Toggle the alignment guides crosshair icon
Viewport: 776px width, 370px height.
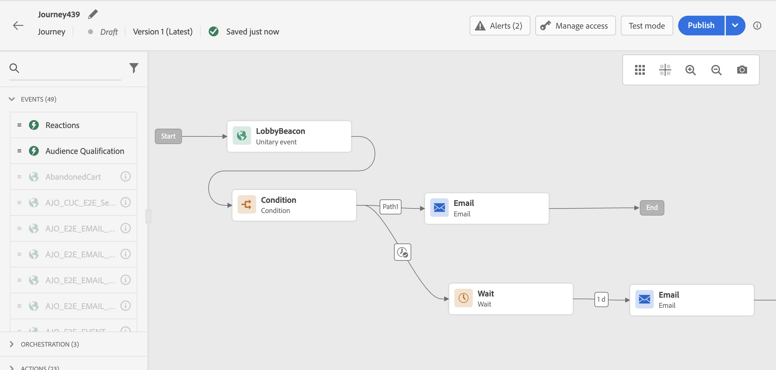(665, 70)
